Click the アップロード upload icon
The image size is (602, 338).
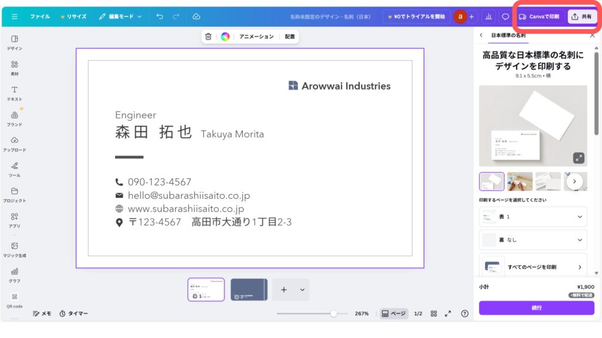(x=14, y=143)
